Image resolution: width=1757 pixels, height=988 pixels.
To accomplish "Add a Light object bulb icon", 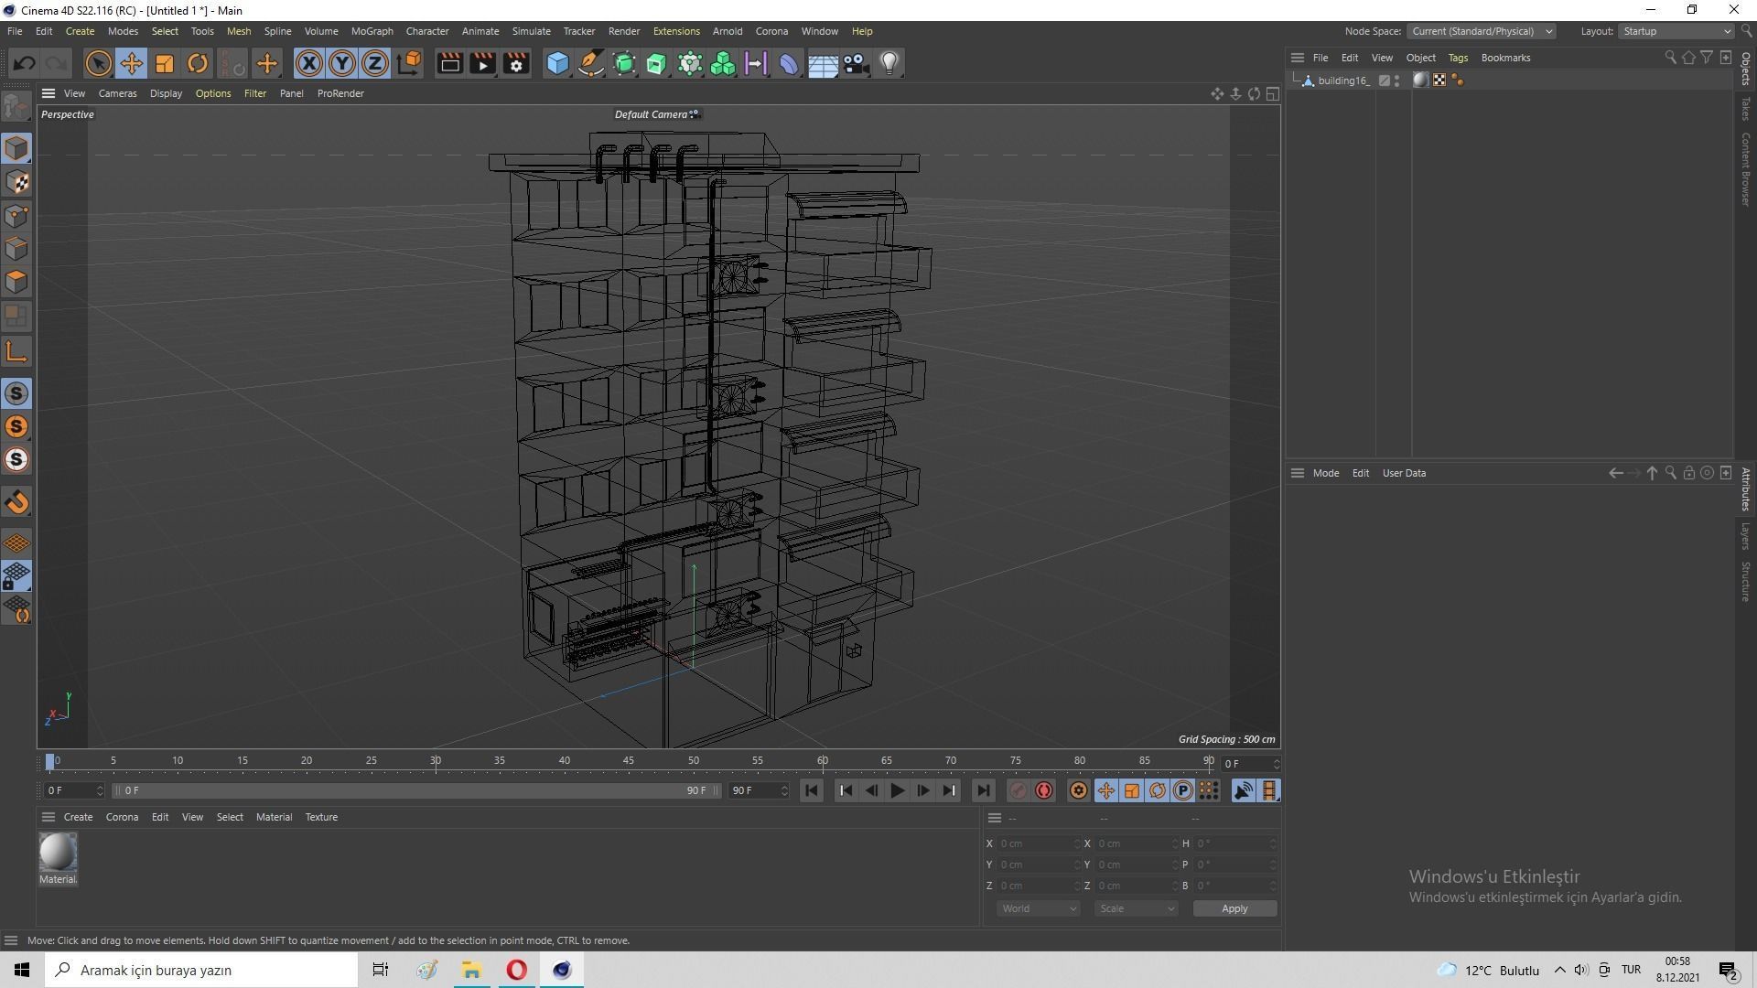I will coord(889,63).
